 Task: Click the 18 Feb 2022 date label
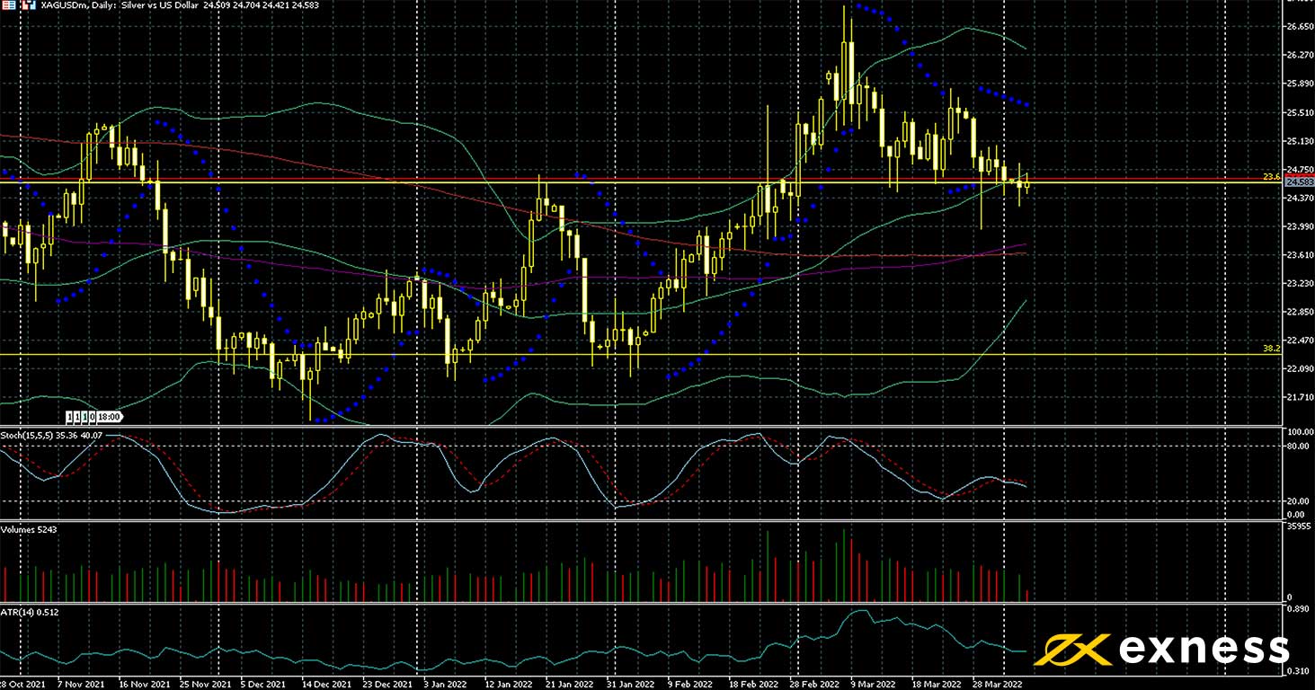click(x=754, y=684)
